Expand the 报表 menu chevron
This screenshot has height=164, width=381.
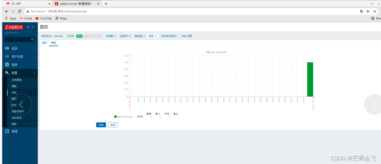pos(34,65)
